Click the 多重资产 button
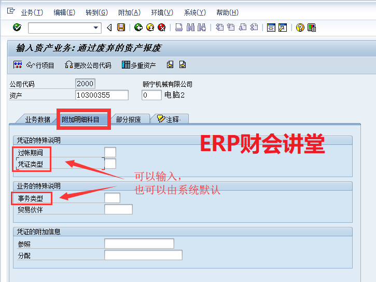Screen dimensions: 376x282 (x=138, y=65)
